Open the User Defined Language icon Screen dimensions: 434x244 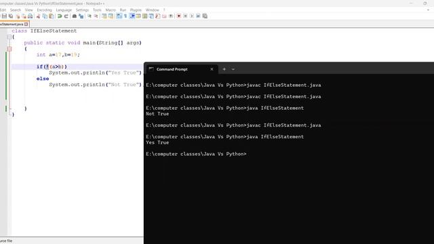(x=138, y=16)
